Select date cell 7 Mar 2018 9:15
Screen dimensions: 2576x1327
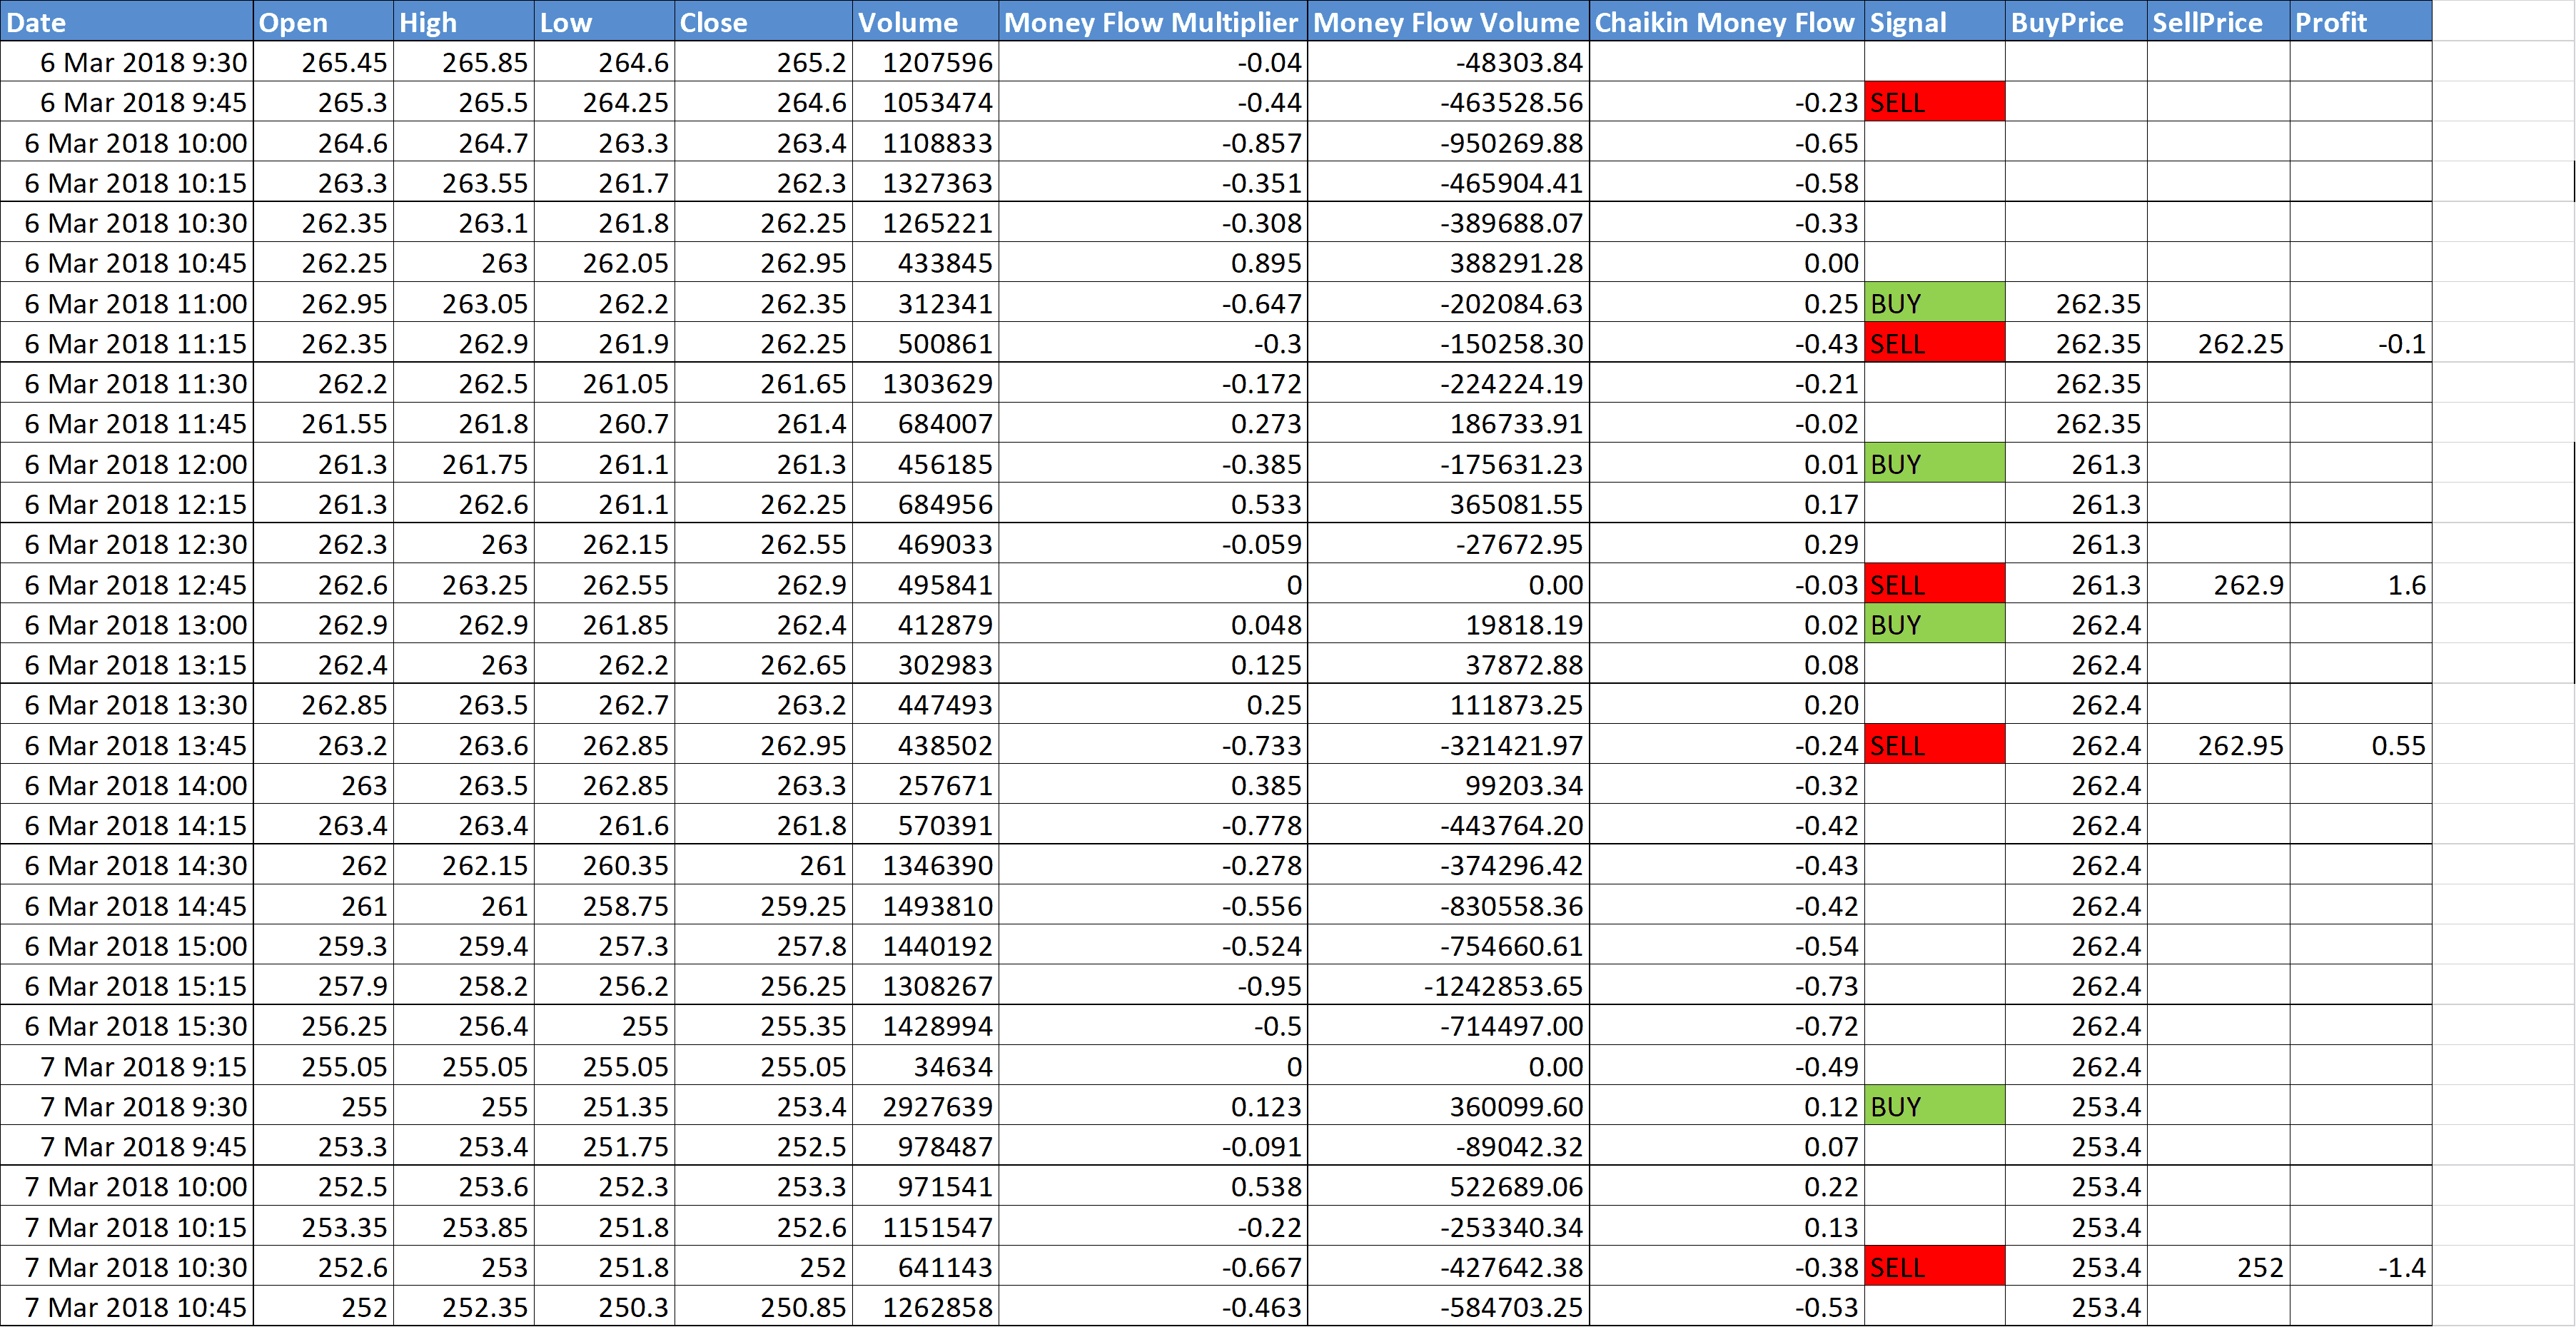click(127, 1066)
